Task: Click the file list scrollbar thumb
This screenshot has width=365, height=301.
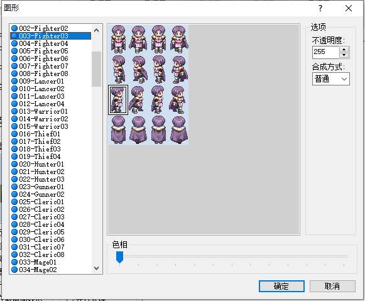Action: [96, 69]
